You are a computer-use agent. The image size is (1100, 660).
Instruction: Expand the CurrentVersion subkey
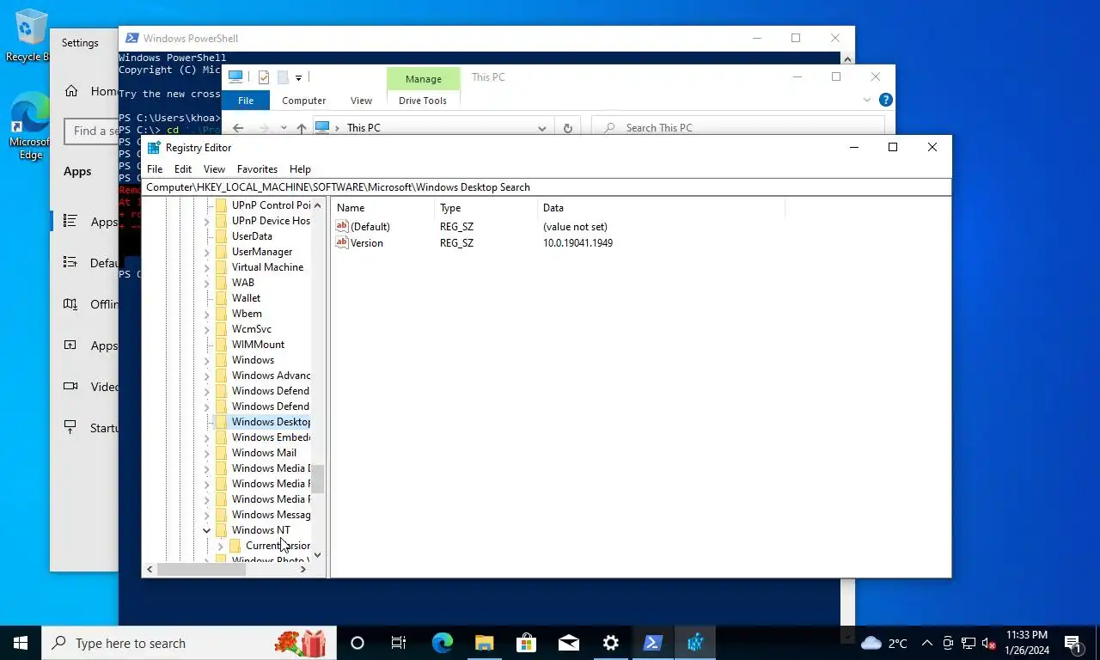coord(220,546)
